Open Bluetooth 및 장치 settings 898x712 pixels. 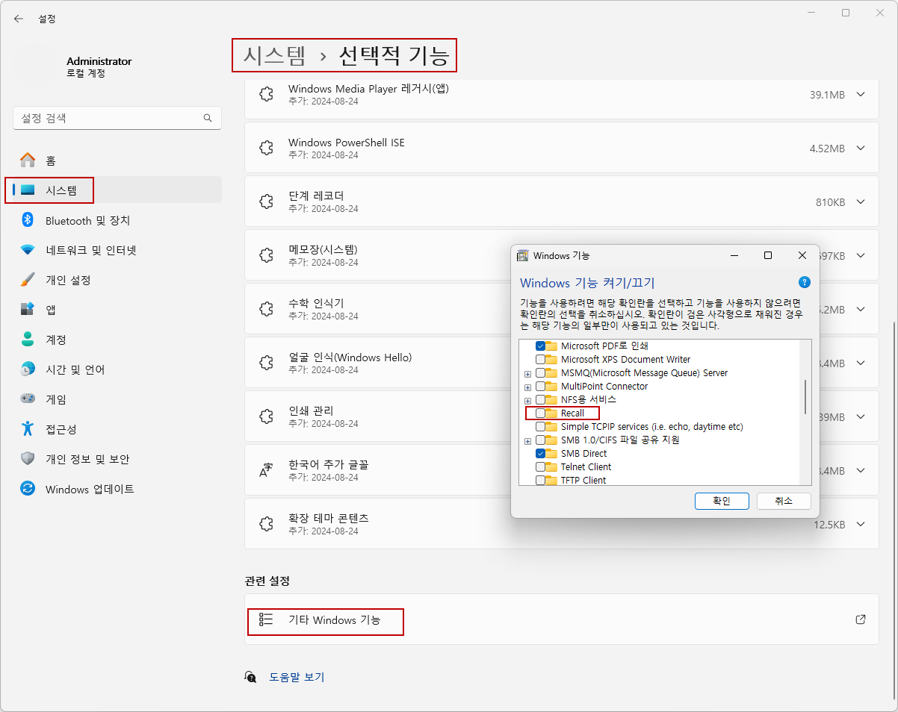117,220
